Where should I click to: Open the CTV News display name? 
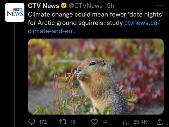pos(44,6)
